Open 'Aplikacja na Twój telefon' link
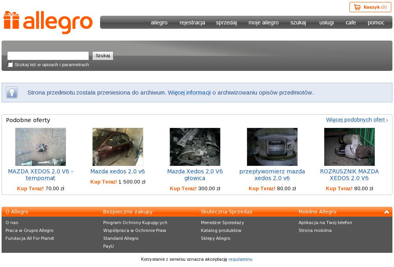This screenshot has width=394, height=267. (325, 222)
